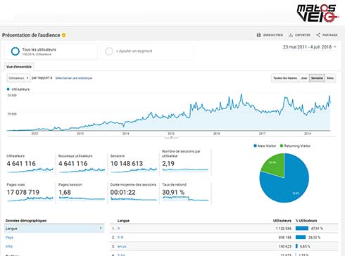Click the Durée moyenne des sessions 00:01:22 card
This screenshot has width=345, height=256.
tap(134, 192)
